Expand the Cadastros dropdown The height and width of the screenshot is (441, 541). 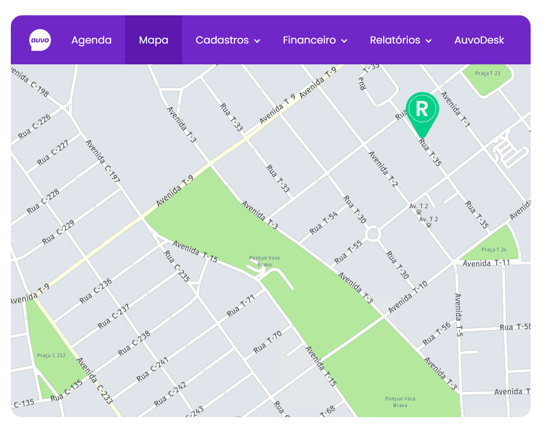click(x=228, y=40)
